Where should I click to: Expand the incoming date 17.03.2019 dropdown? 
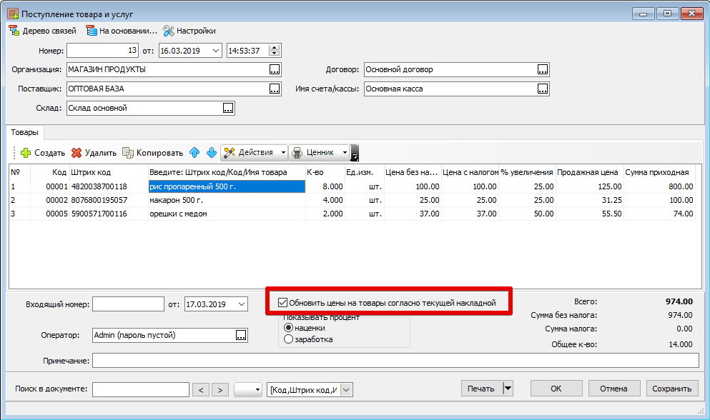click(242, 304)
